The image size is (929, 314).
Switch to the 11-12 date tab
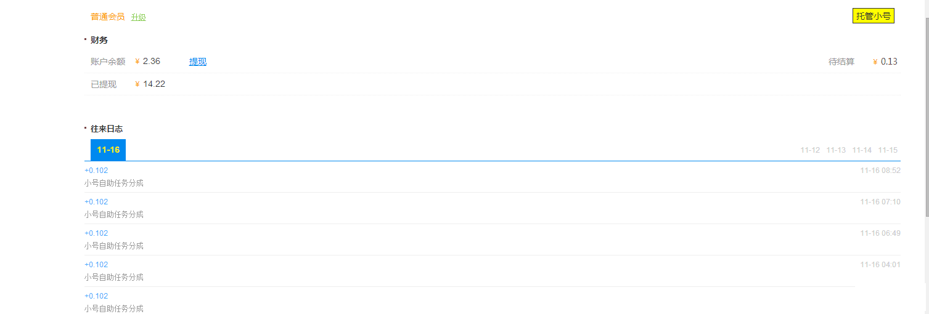810,150
